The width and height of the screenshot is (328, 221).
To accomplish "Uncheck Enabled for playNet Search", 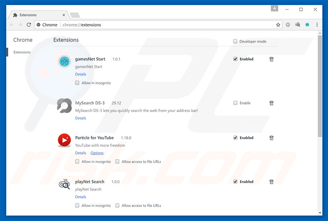I will point(235,182).
